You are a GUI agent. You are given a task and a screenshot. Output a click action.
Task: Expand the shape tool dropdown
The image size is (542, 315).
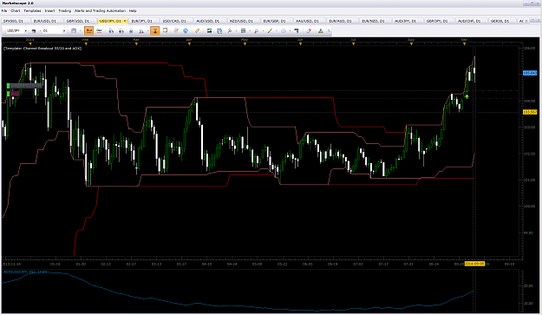[x=290, y=31]
